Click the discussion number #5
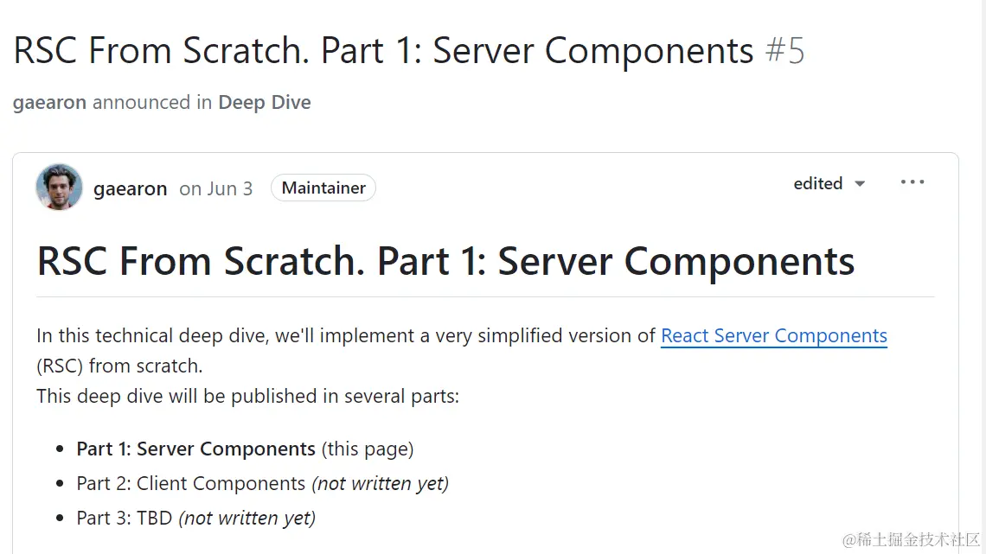986x554 pixels. [x=784, y=50]
